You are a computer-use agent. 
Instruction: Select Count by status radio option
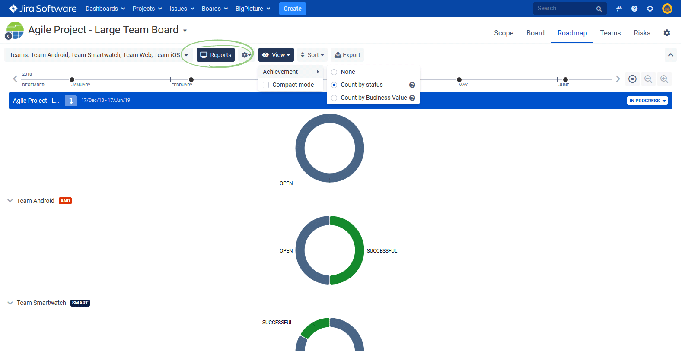[334, 85]
